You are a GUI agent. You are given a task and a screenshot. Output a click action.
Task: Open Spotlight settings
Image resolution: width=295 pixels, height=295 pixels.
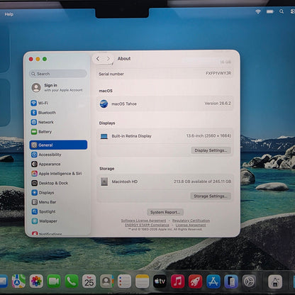click(44, 211)
